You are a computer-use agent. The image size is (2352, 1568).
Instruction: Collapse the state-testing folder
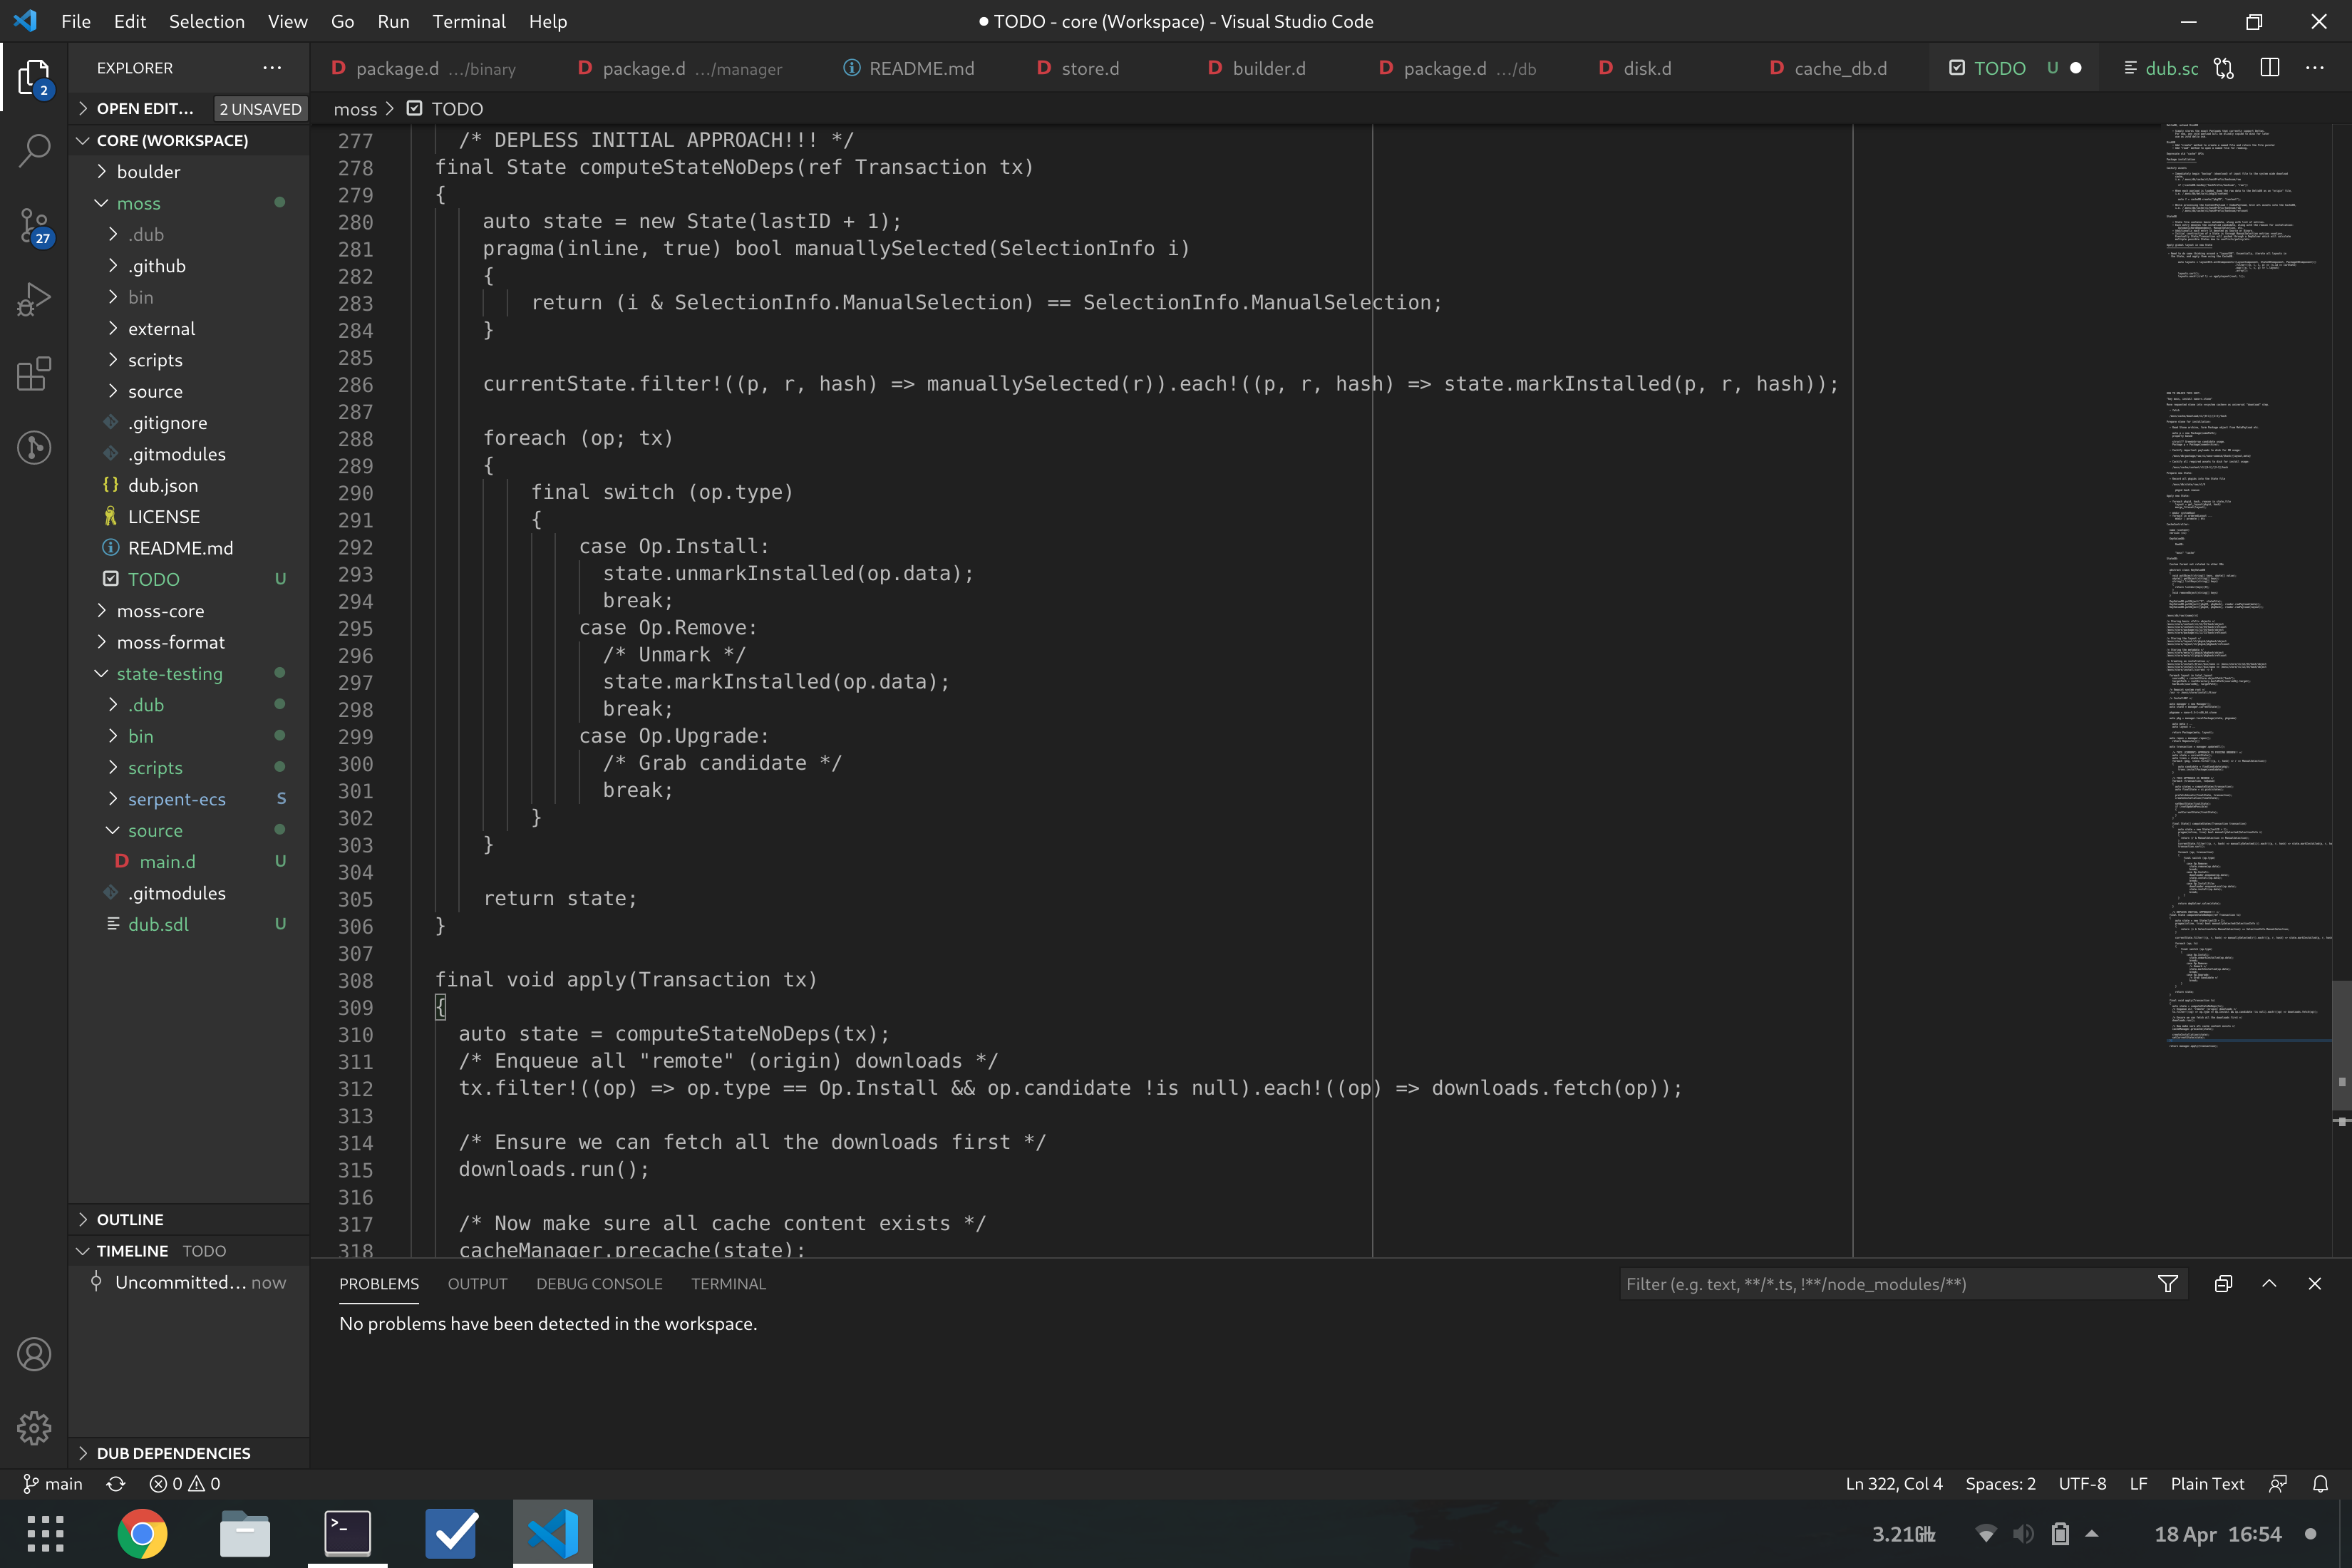[x=189, y=674]
